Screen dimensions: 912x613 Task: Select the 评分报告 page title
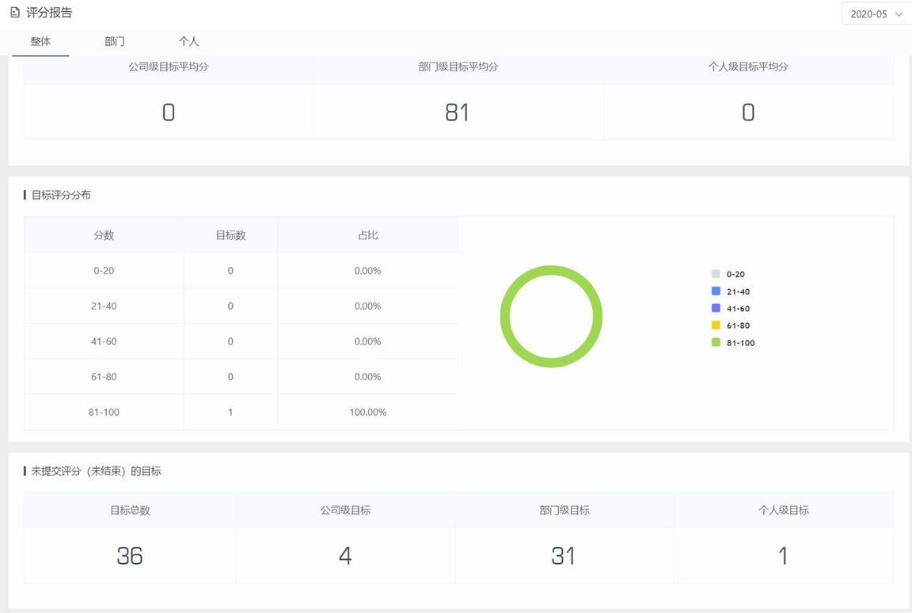[x=49, y=13]
